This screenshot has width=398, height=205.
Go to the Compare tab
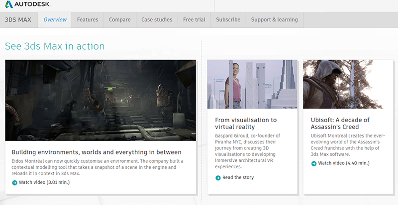tap(120, 20)
